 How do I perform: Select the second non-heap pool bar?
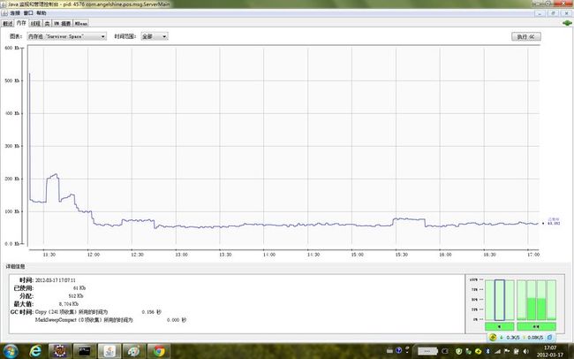pyautogui.click(x=532, y=301)
